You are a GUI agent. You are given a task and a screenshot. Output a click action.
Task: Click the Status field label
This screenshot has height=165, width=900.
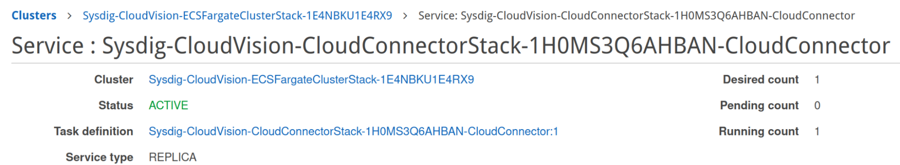116,105
